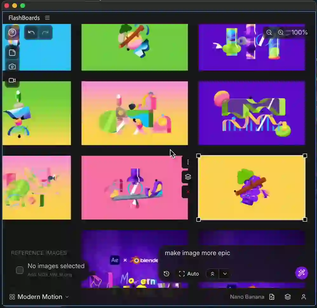Click the undo arrow button

click(x=31, y=32)
